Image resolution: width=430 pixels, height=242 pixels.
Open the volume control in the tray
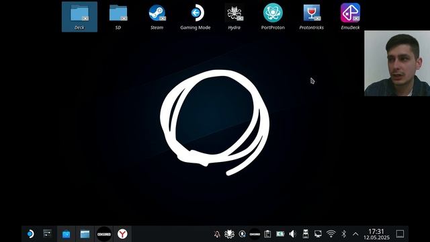[293, 234]
